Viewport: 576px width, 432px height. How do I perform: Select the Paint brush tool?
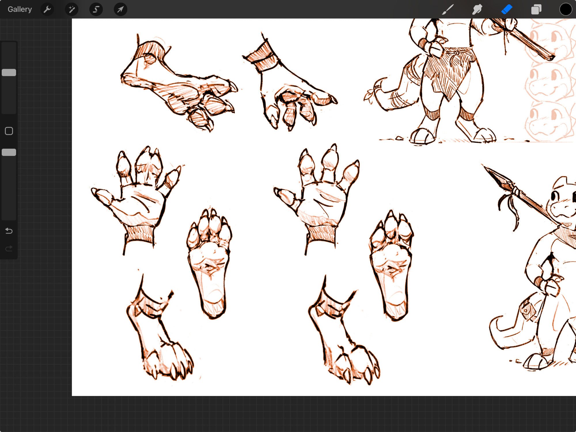click(x=448, y=9)
